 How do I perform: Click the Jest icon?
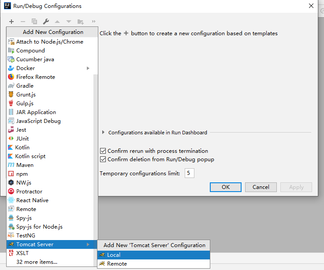pos(11,129)
